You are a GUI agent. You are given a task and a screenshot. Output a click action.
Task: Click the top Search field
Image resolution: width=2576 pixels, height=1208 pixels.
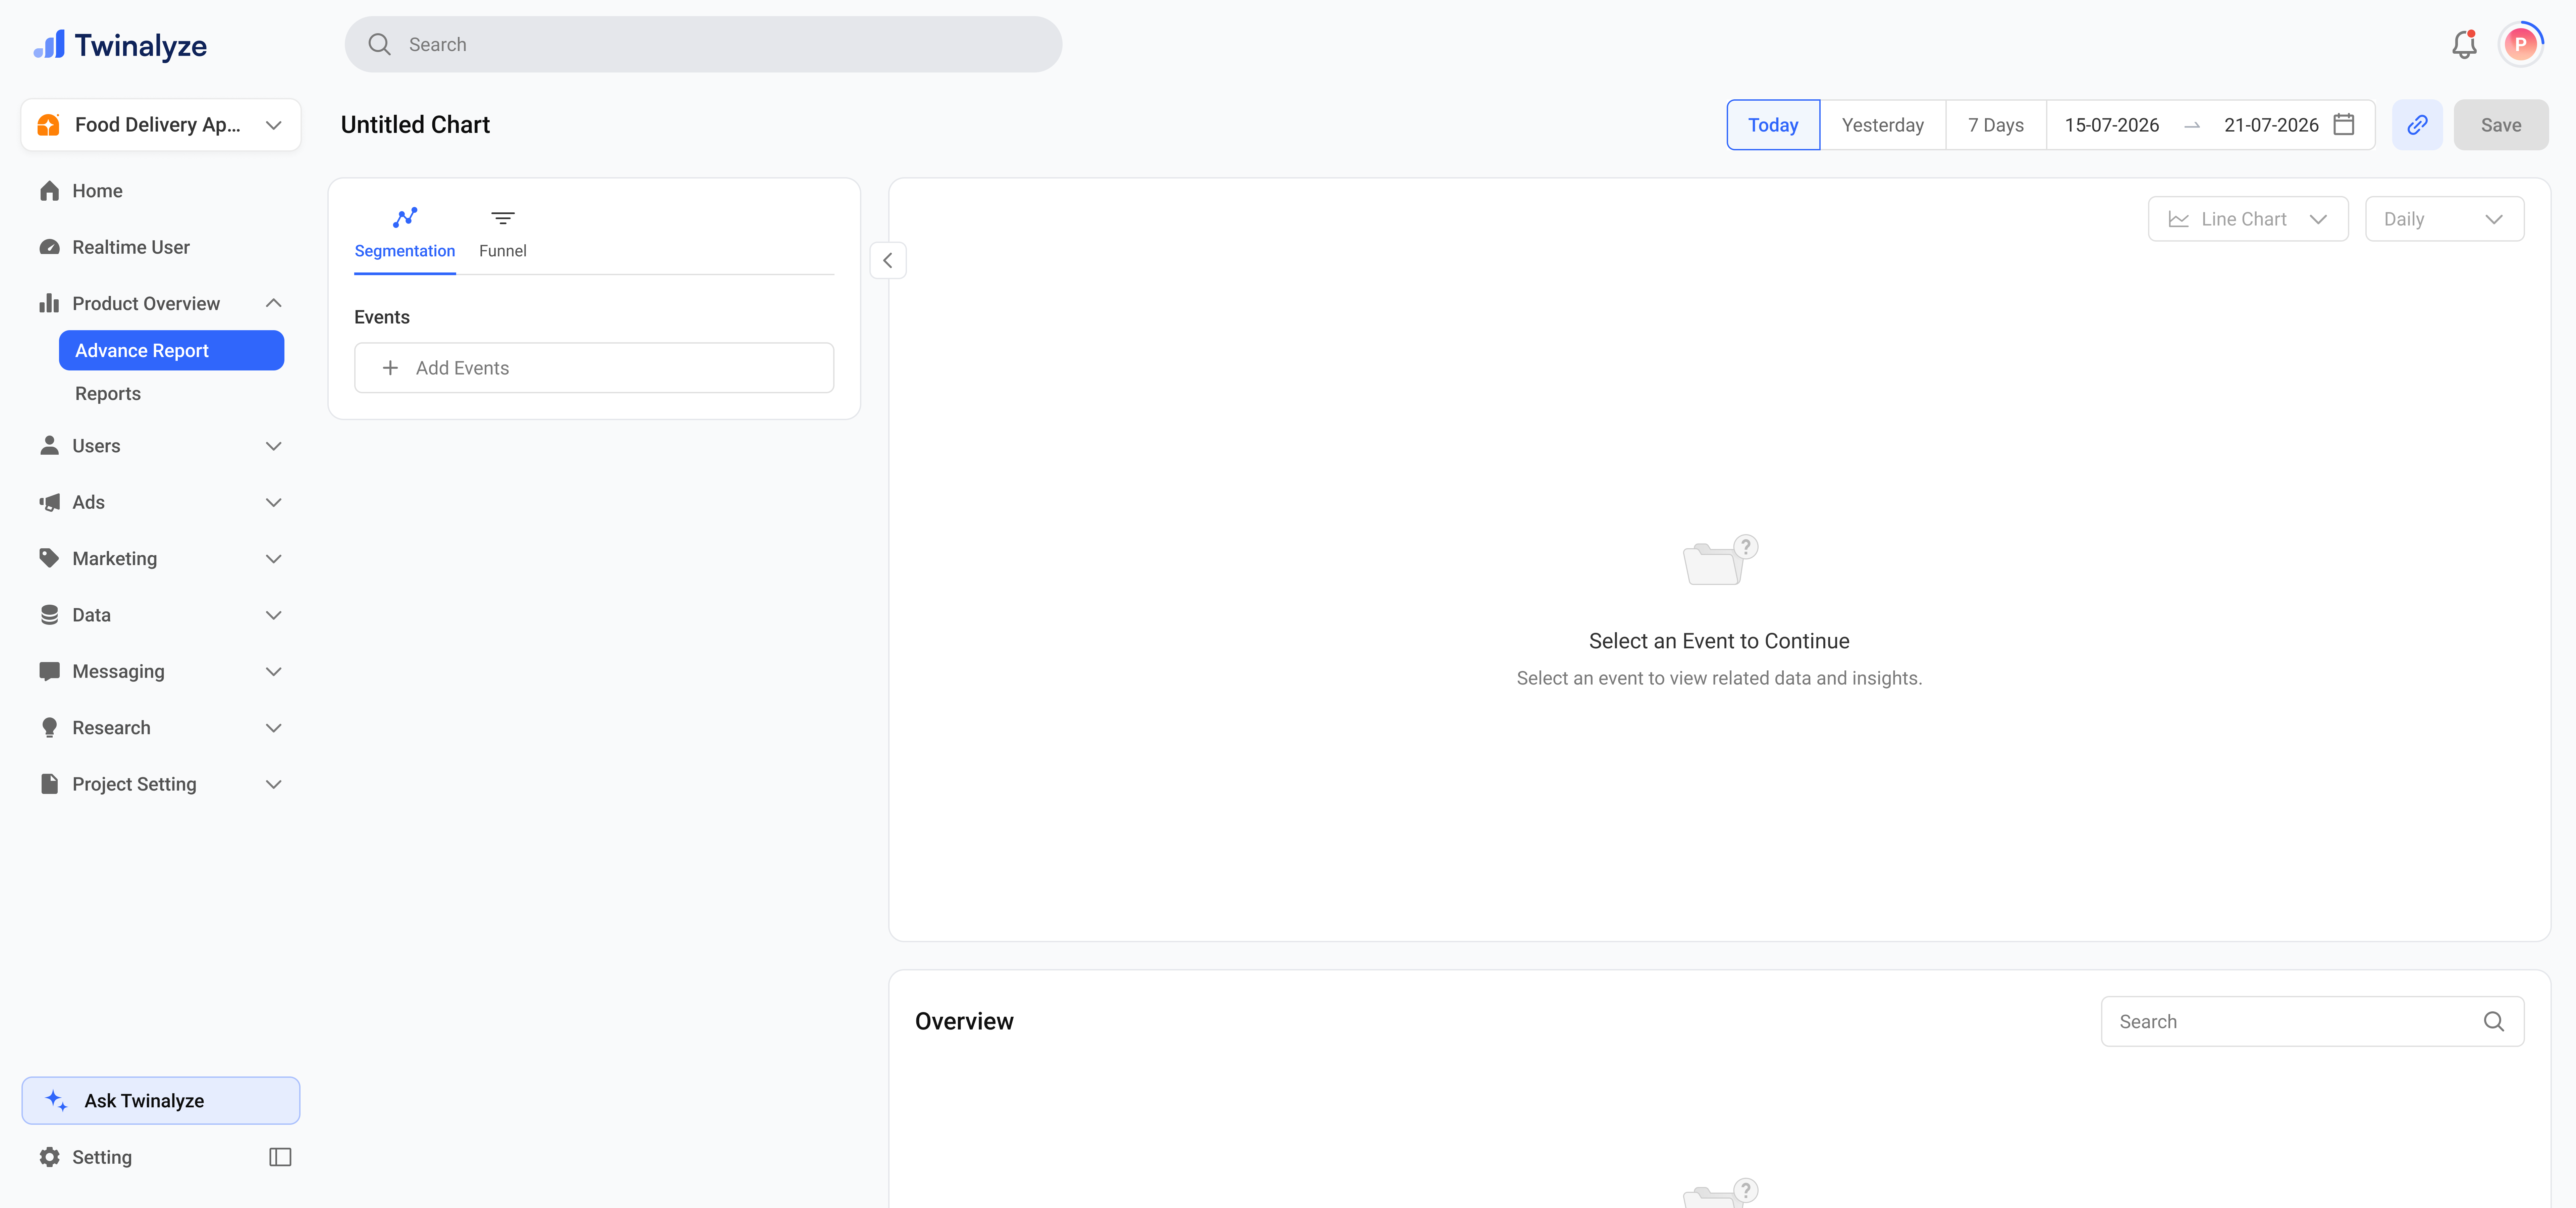(703, 44)
